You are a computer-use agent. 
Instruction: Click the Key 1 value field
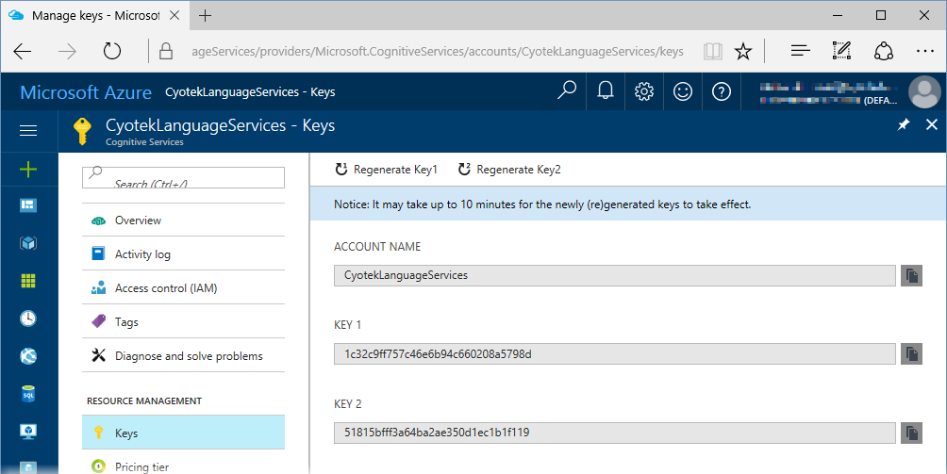click(x=614, y=354)
